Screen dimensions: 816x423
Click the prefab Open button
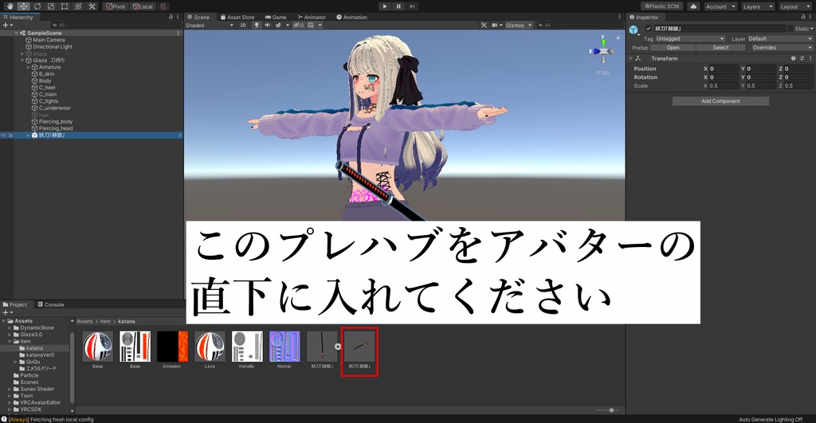[x=673, y=47]
